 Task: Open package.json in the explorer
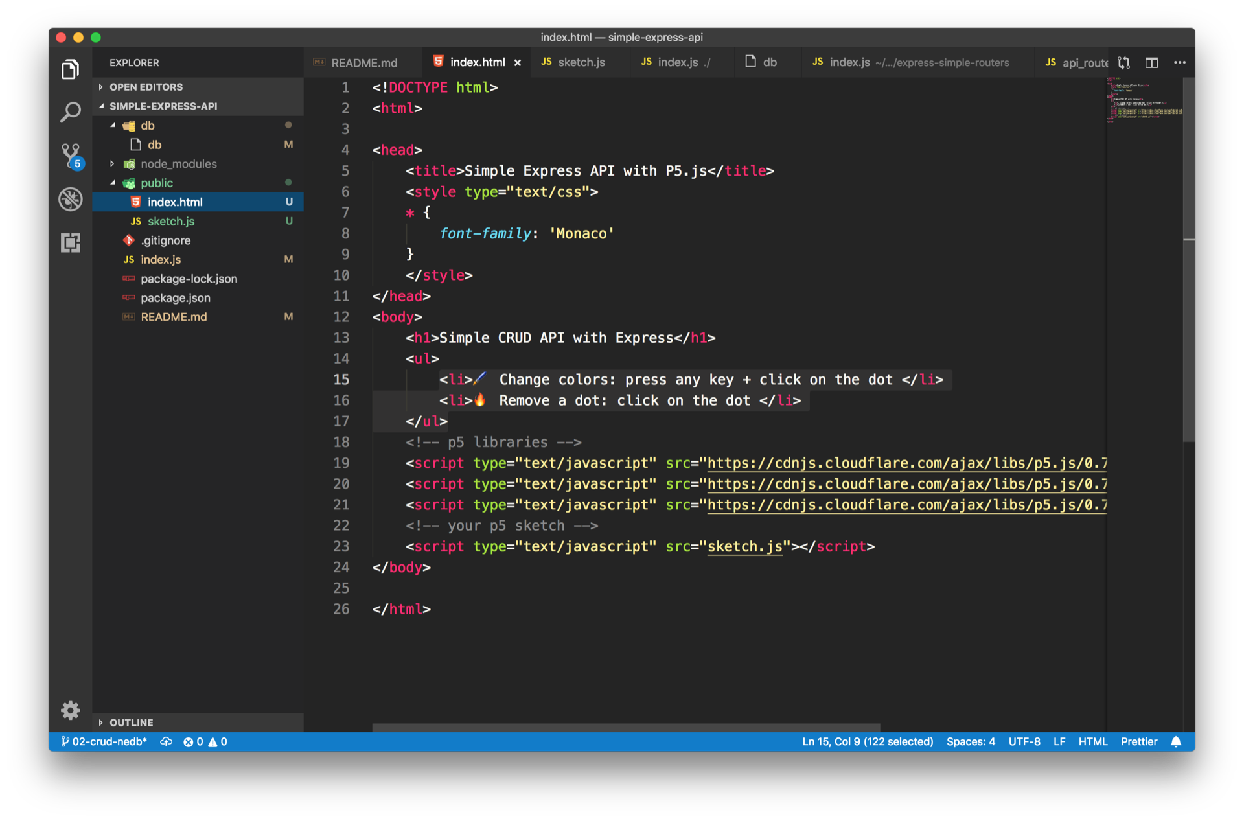point(175,298)
